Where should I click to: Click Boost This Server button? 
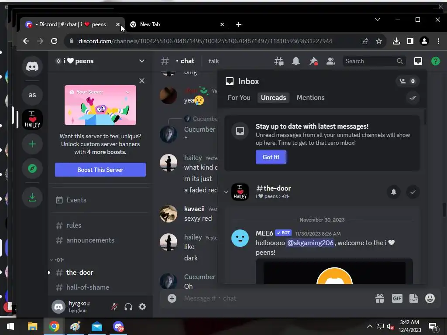tap(100, 170)
